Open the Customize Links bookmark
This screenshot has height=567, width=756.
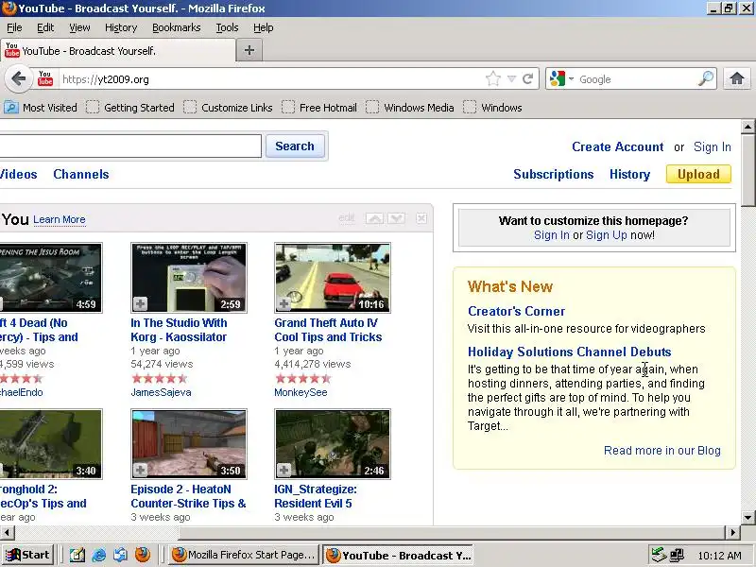tap(228, 108)
